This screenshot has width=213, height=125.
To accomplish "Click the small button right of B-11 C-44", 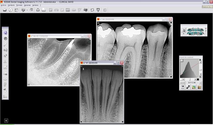I will click(200, 83).
